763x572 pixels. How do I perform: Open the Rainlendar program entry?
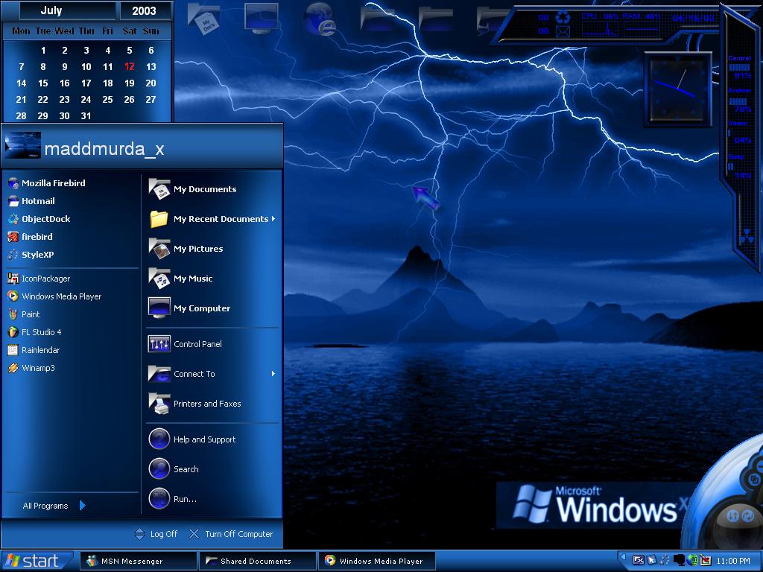pyautogui.click(x=34, y=350)
